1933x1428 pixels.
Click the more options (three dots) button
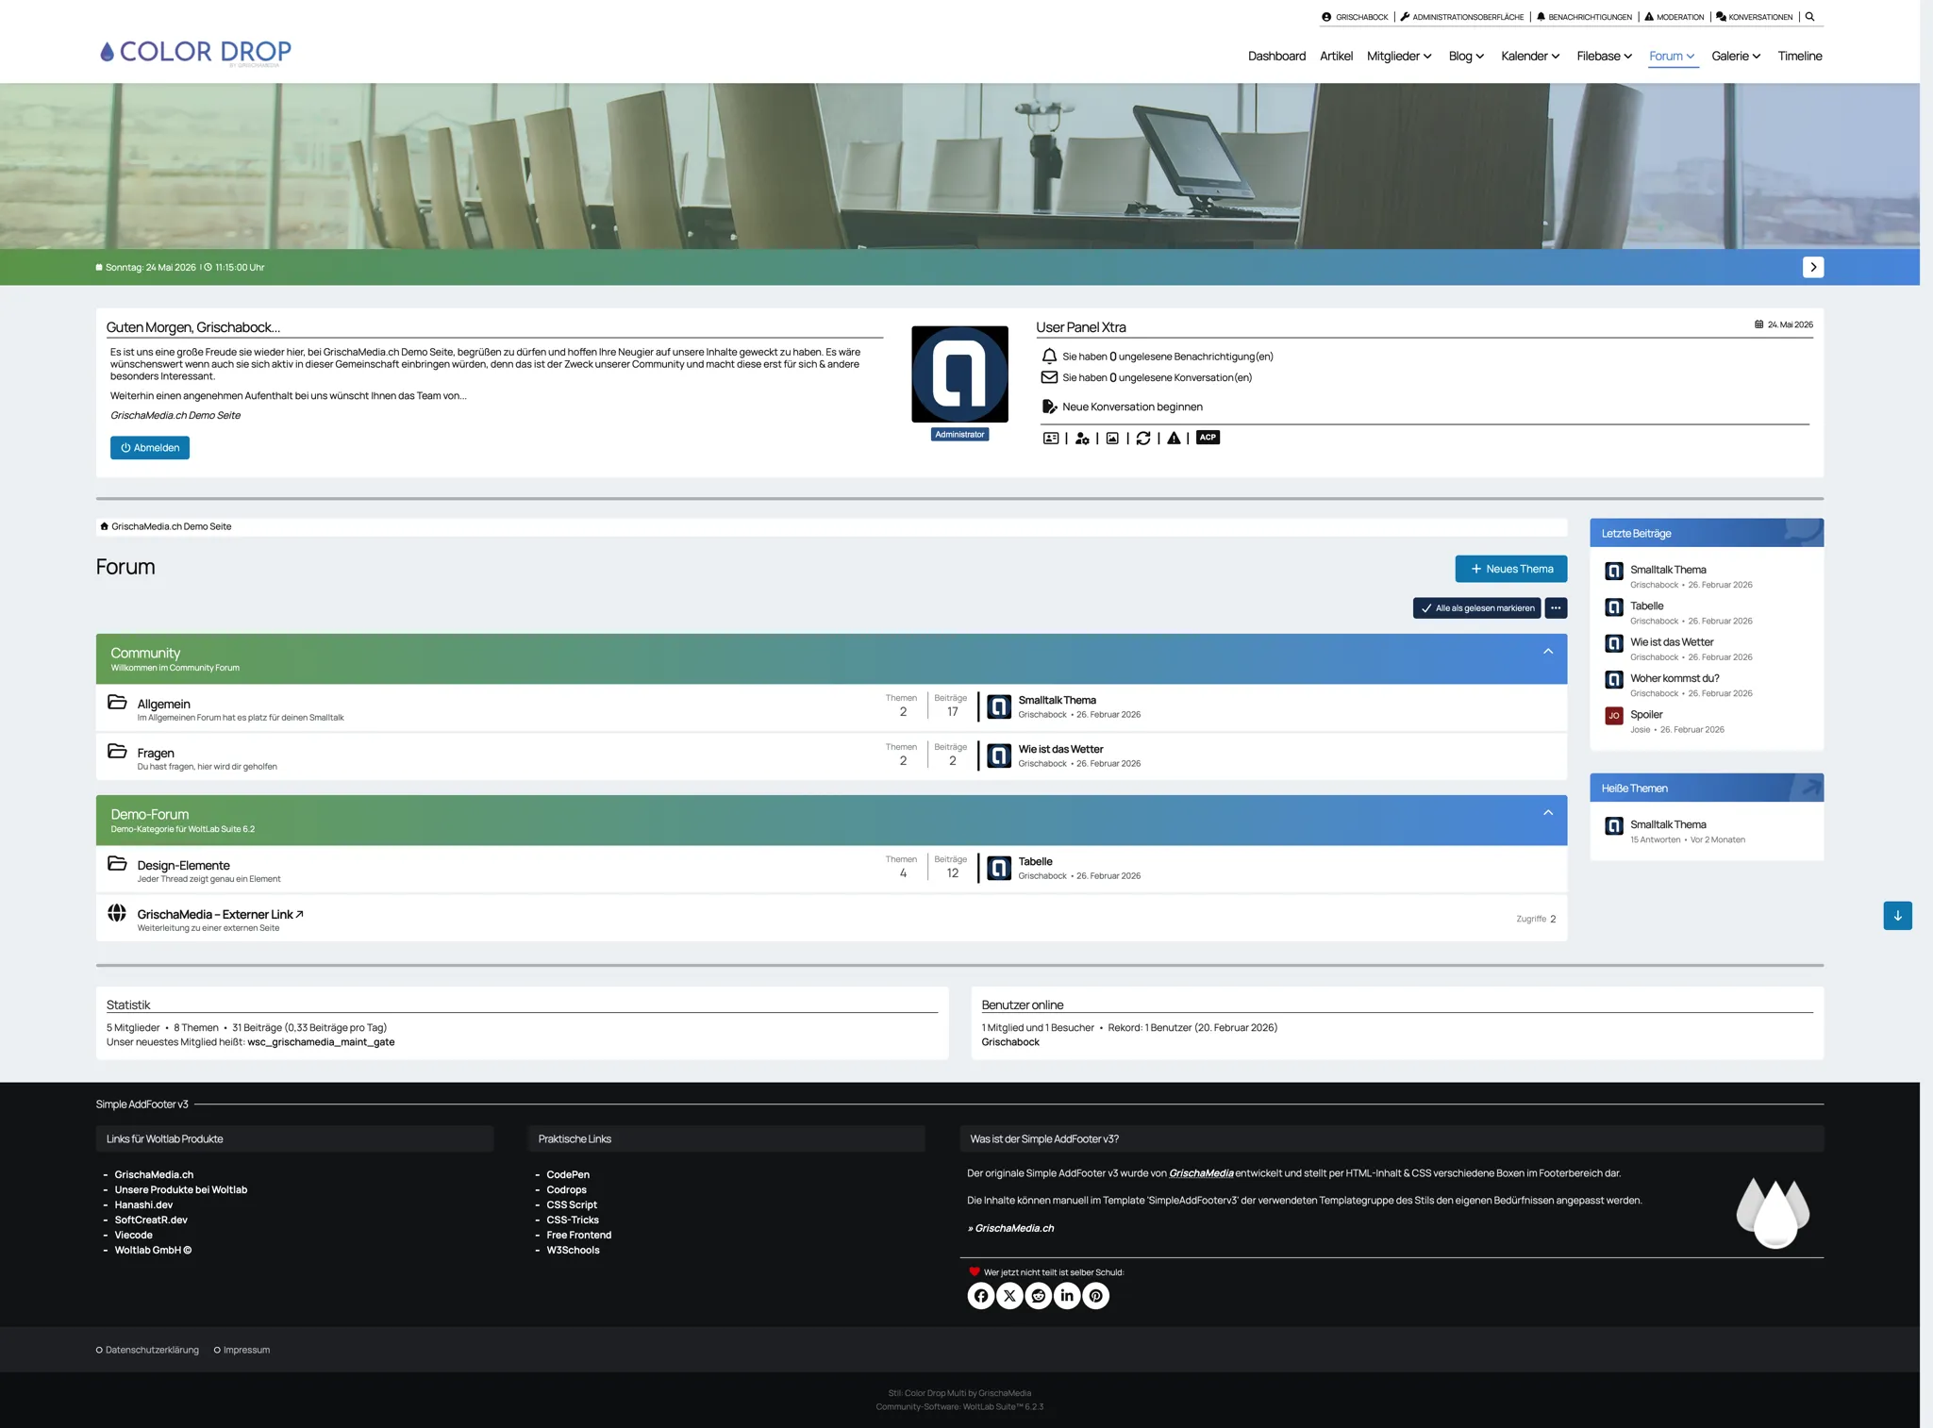[1556, 608]
